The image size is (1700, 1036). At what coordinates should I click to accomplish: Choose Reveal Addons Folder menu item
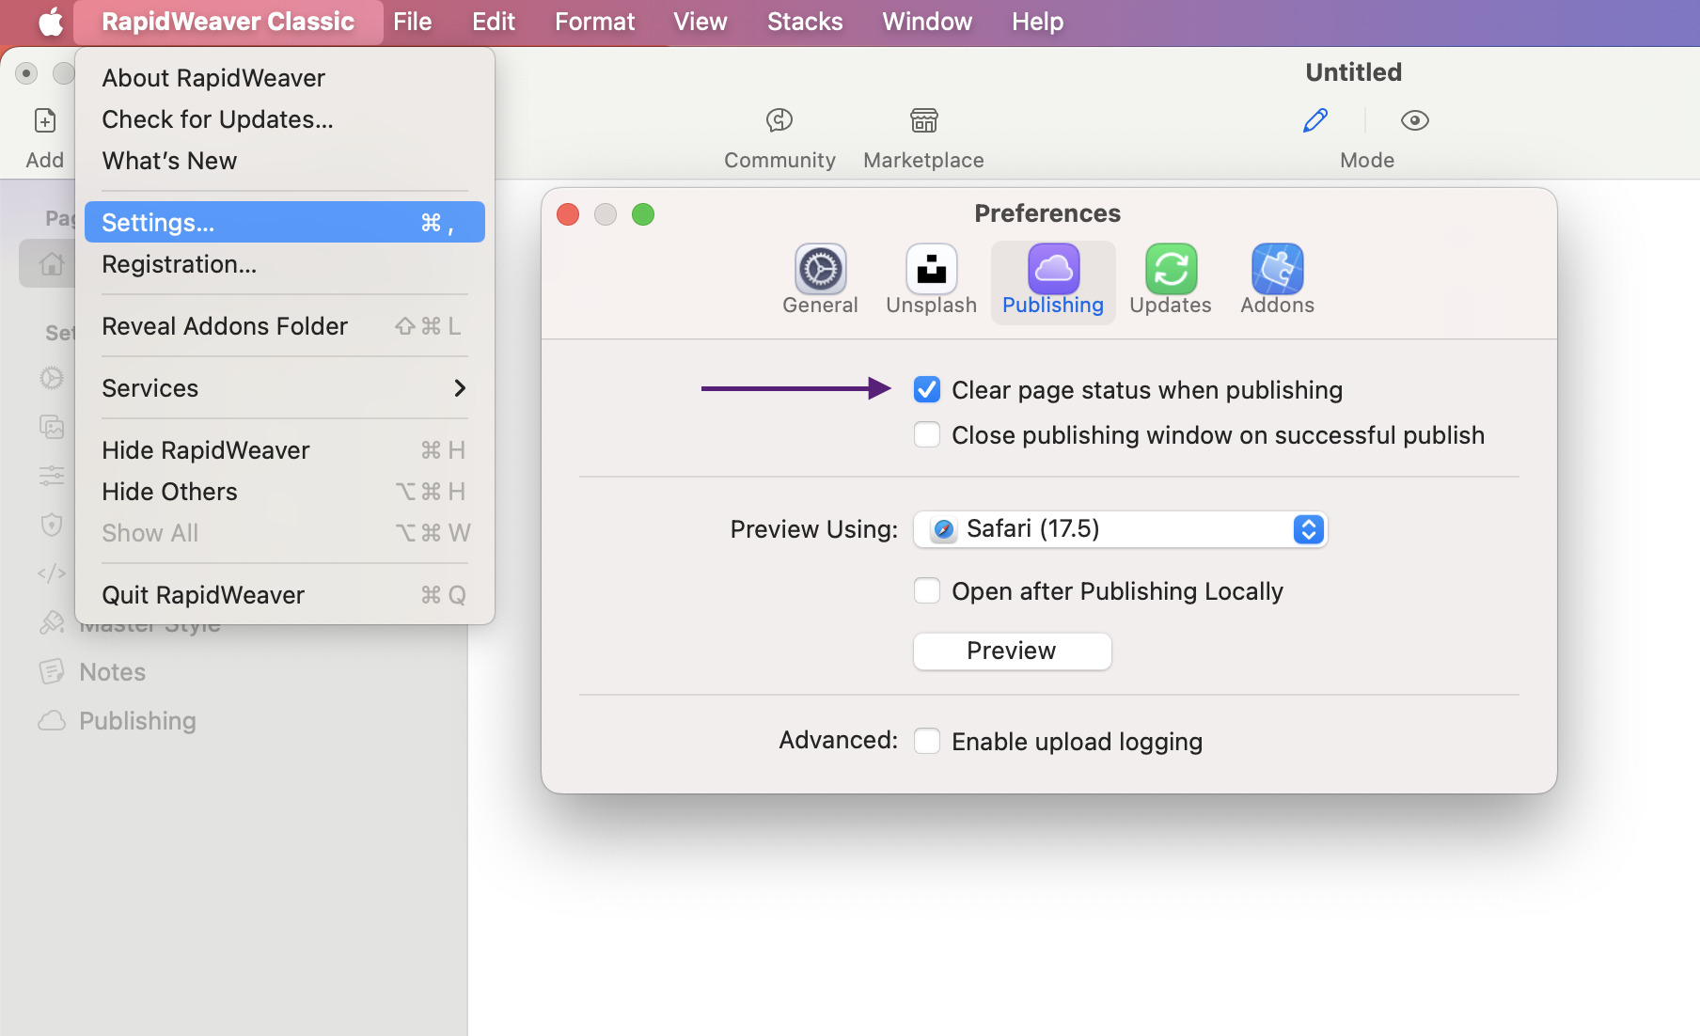[x=284, y=326]
